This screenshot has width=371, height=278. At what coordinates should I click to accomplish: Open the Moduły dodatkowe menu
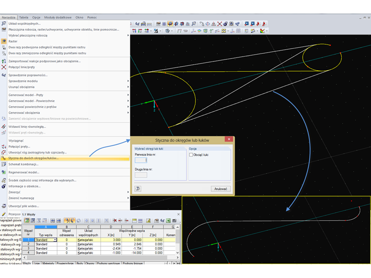click(x=57, y=17)
